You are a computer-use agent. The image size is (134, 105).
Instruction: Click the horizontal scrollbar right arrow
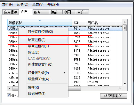[x=120, y=88]
